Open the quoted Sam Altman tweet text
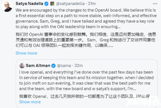 (x=86, y=80)
